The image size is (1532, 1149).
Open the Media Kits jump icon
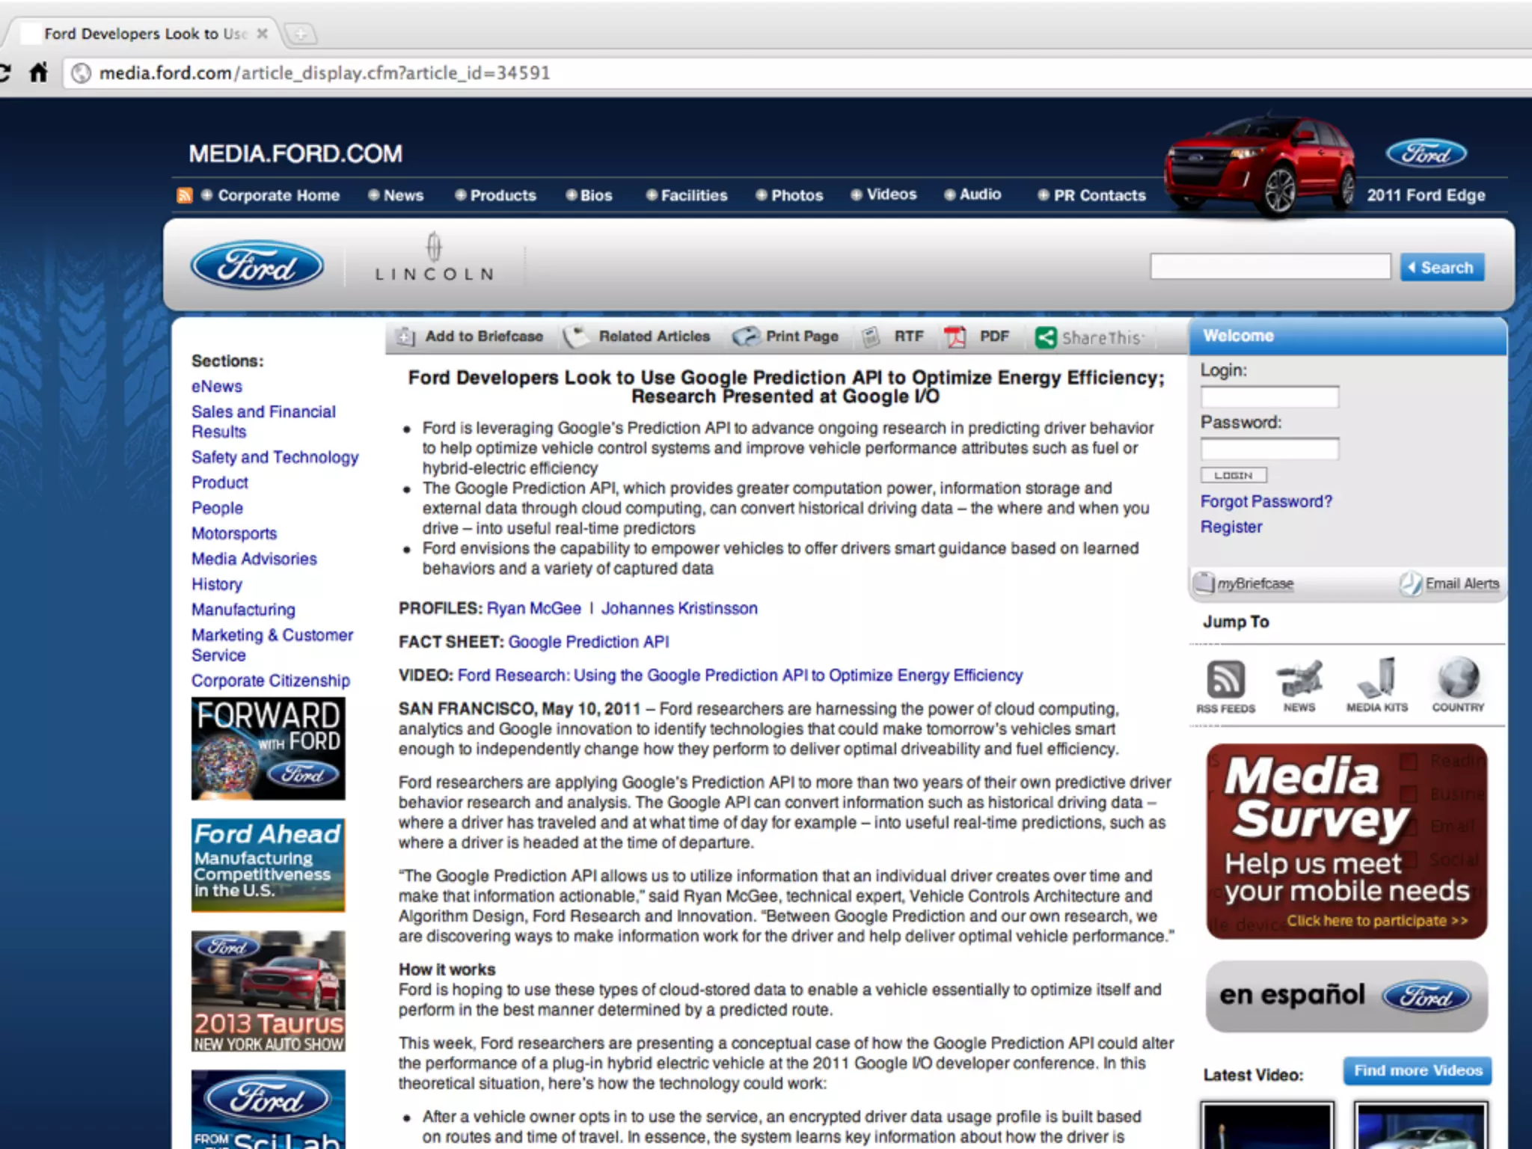click(1377, 686)
